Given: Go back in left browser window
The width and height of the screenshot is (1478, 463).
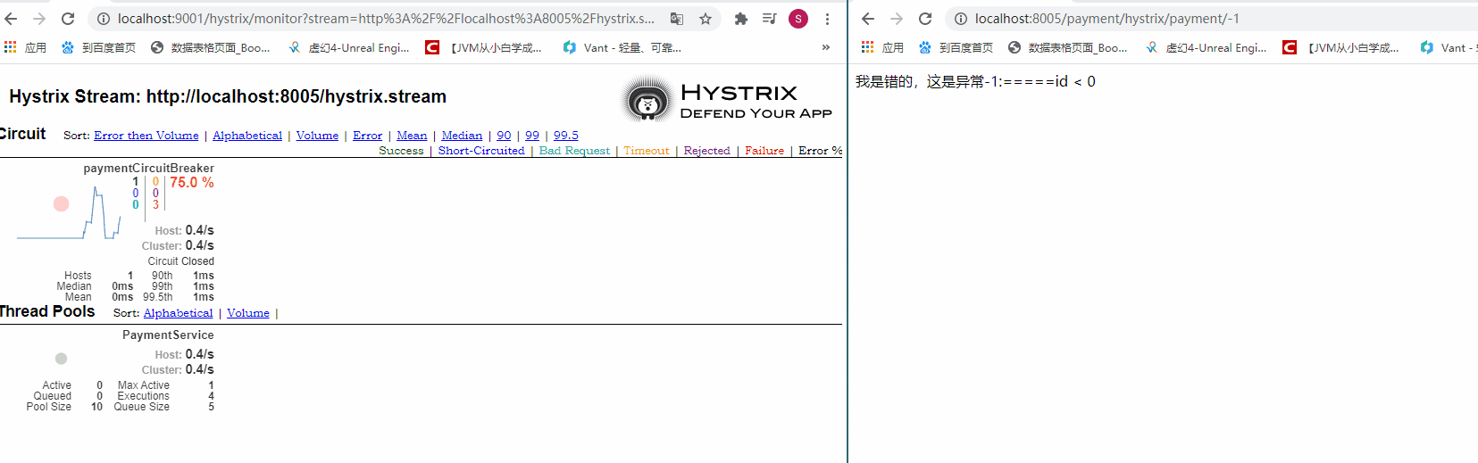Looking at the screenshot, I should coord(11,19).
